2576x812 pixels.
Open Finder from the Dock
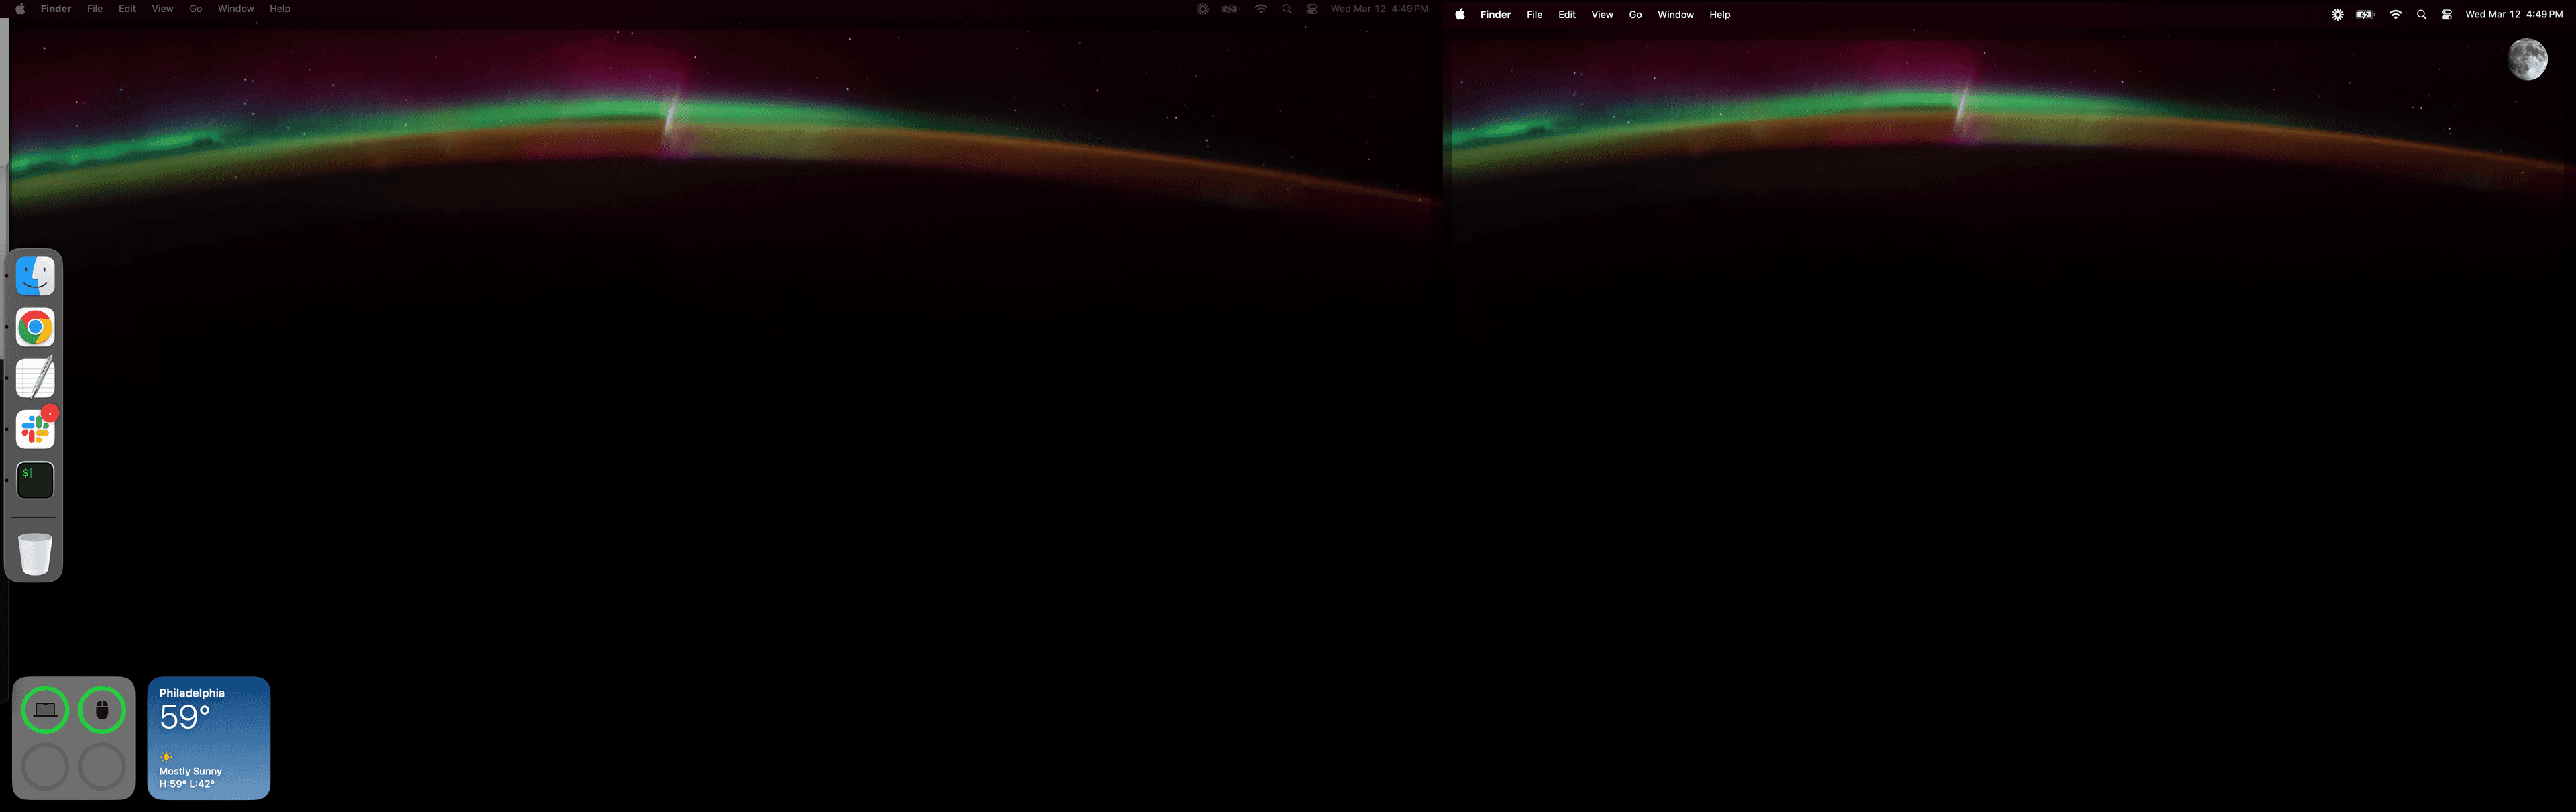34,275
